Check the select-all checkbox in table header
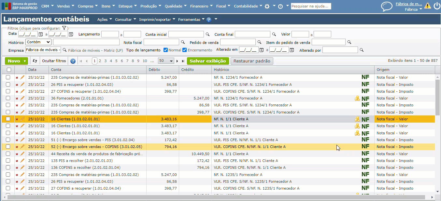The height and width of the screenshot is (201, 441). 9,70
